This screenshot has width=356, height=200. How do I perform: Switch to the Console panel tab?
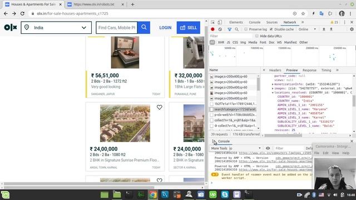(x=255, y=22)
